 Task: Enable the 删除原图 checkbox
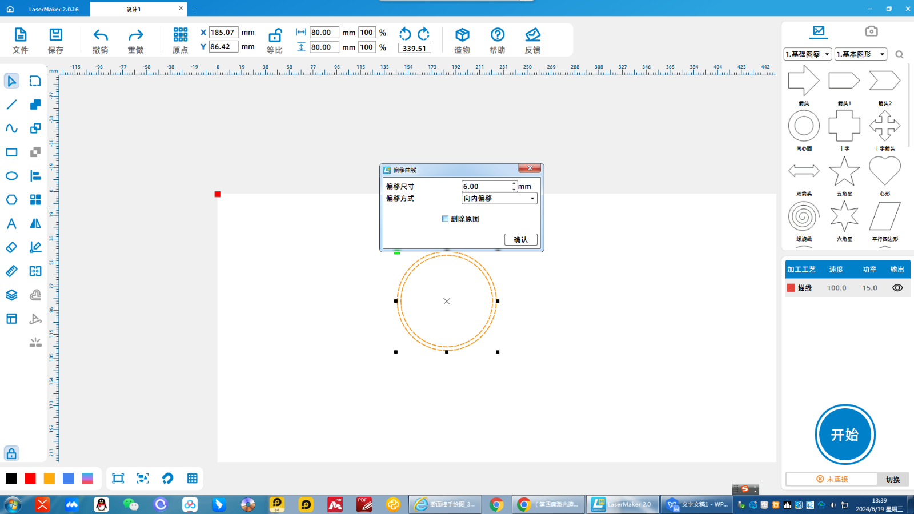pyautogui.click(x=446, y=219)
